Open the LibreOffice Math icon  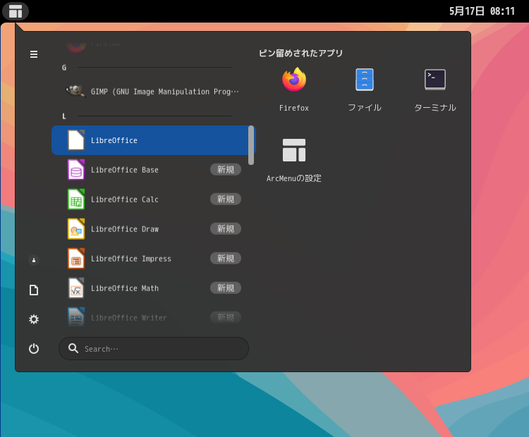pyautogui.click(x=76, y=288)
